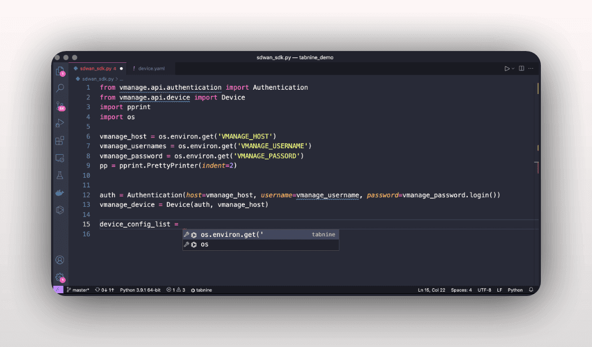Viewport: 592px width, 347px height.
Task: Expand the run button dropdown arrow
Action: tap(513, 69)
